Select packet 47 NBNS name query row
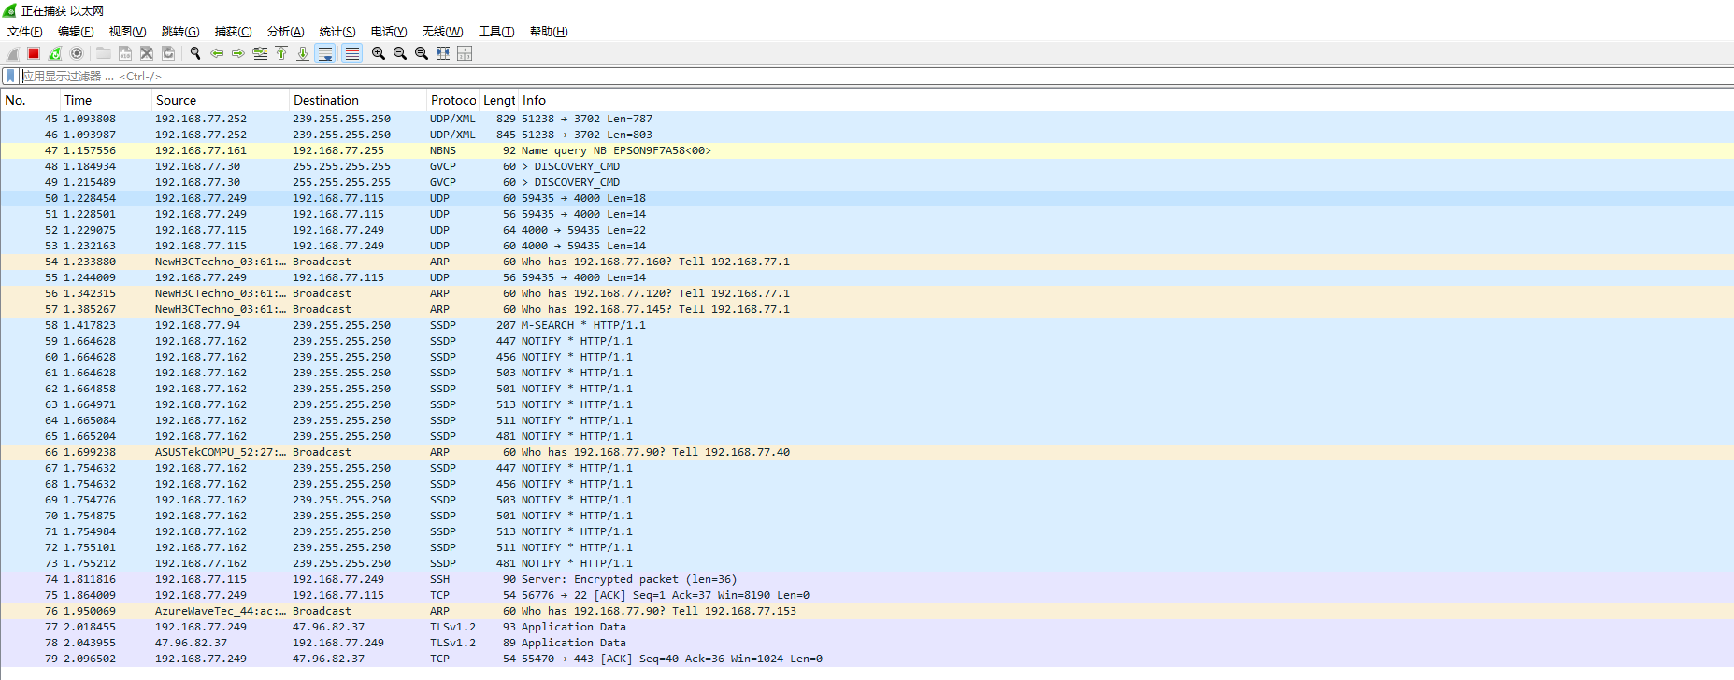Screen dimensions: 1734x680 (x=867, y=150)
